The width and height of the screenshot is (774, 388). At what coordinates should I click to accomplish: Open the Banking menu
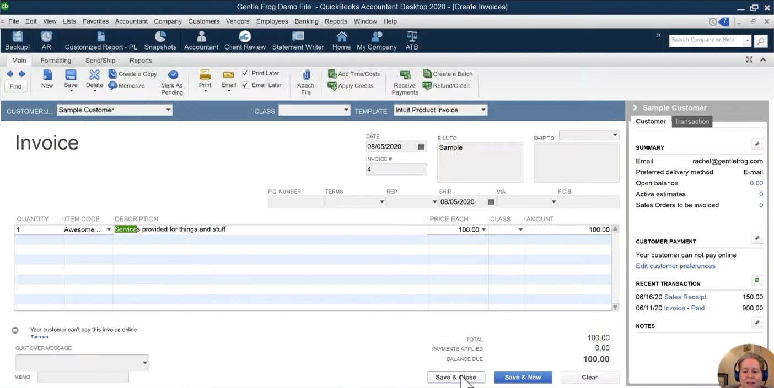coord(306,21)
